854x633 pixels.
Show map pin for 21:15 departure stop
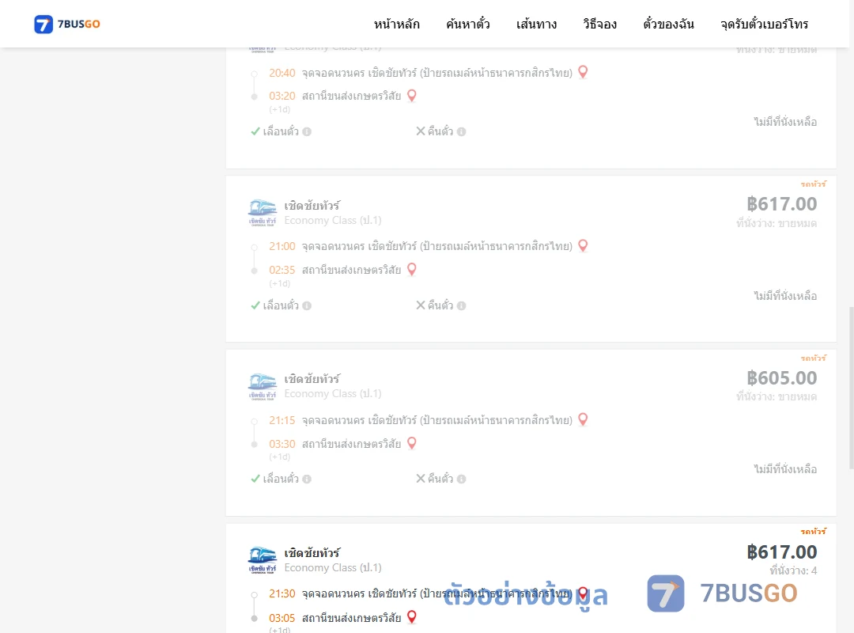[583, 419]
